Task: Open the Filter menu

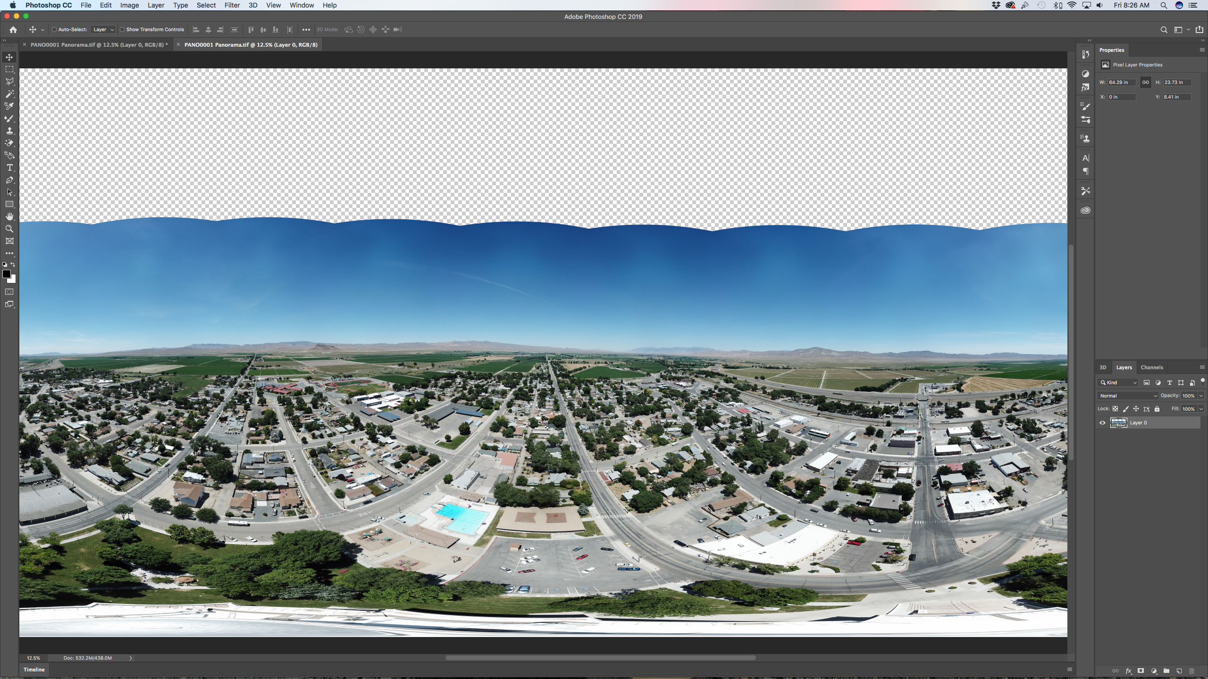Action: coord(232,6)
